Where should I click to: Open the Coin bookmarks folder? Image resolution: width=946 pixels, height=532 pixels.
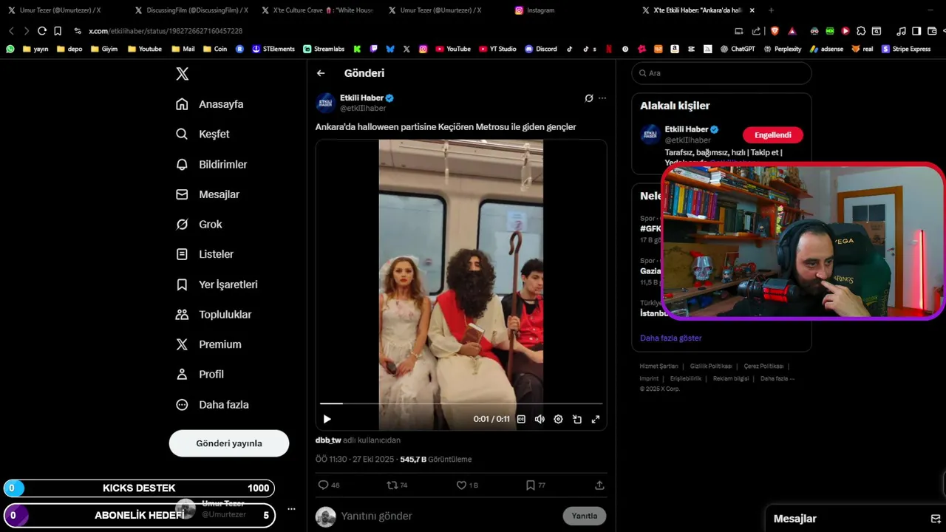coord(215,49)
